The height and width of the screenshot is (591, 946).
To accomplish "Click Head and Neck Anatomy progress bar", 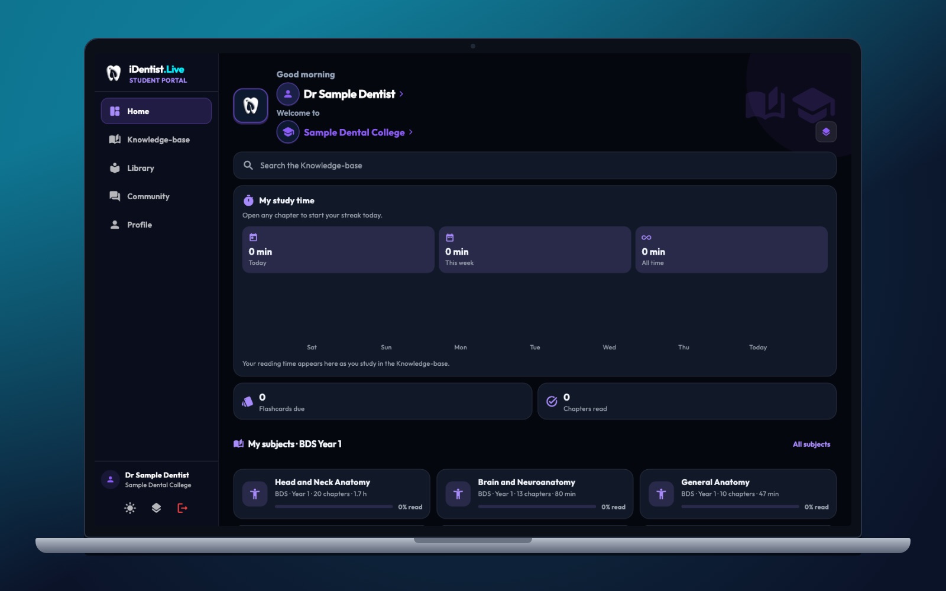I will pyautogui.click(x=333, y=506).
